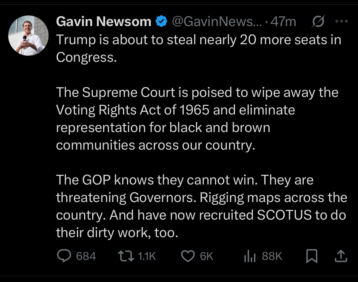This screenshot has width=358, height=282.
Task: Click the Gavin Newsom display name
Action: coord(104,22)
